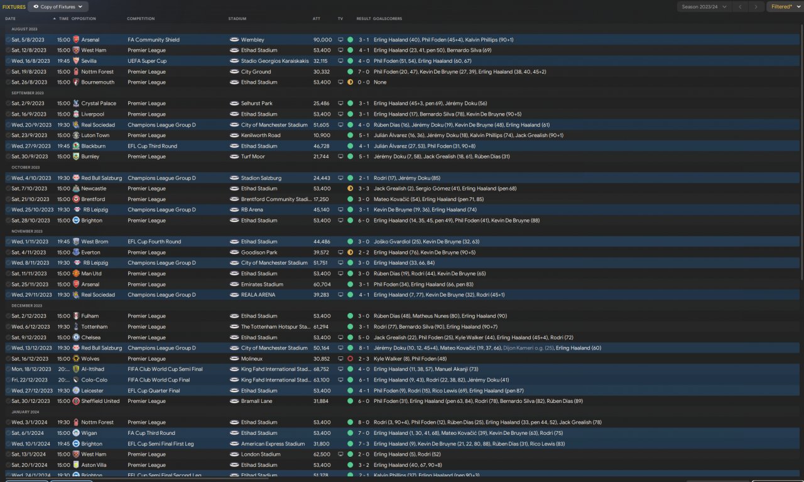Image resolution: width=804 pixels, height=482 pixels.
Task: Sort by the Stadium column header
Action: coord(237,19)
